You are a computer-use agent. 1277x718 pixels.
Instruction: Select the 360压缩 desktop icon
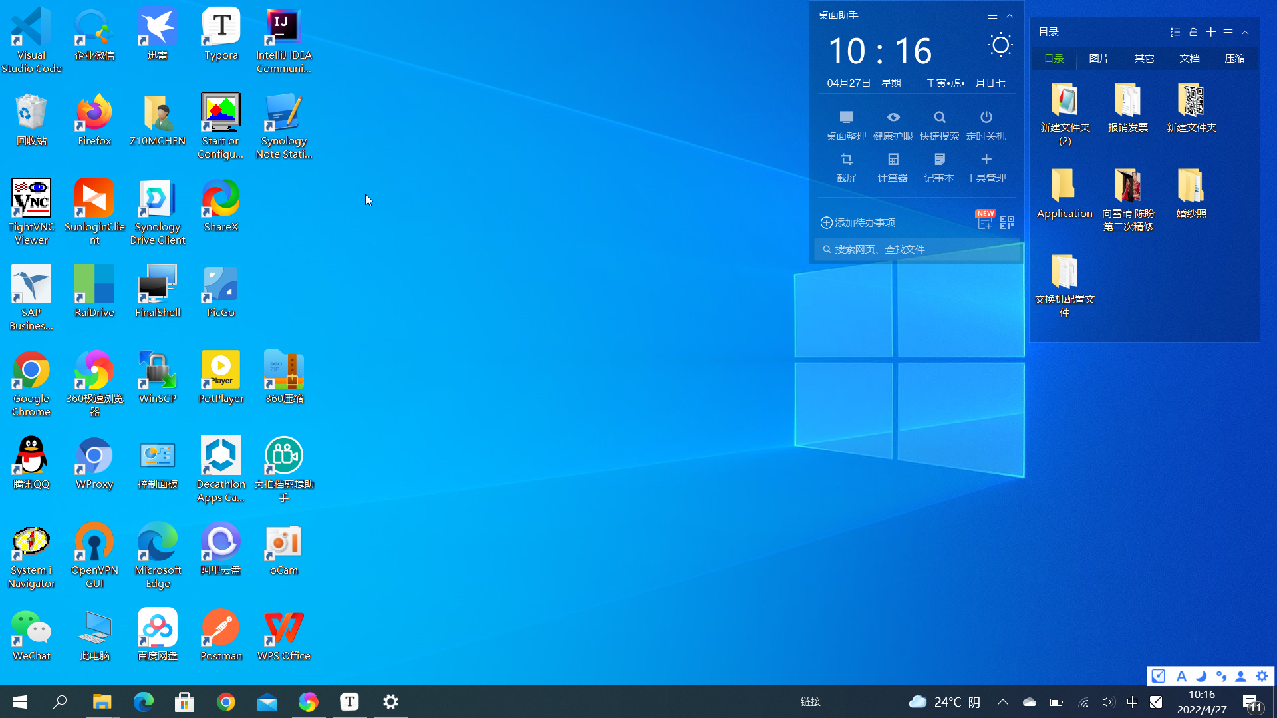[x=284, y=377]
